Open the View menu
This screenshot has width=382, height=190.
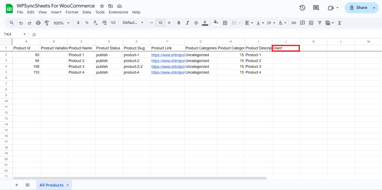(x=43, y=12)
